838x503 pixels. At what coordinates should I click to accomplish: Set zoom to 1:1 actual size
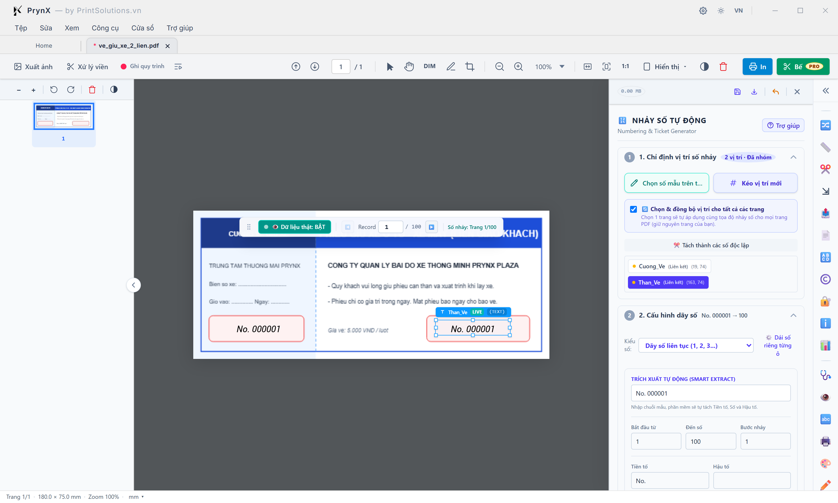(x=625, y=67)
